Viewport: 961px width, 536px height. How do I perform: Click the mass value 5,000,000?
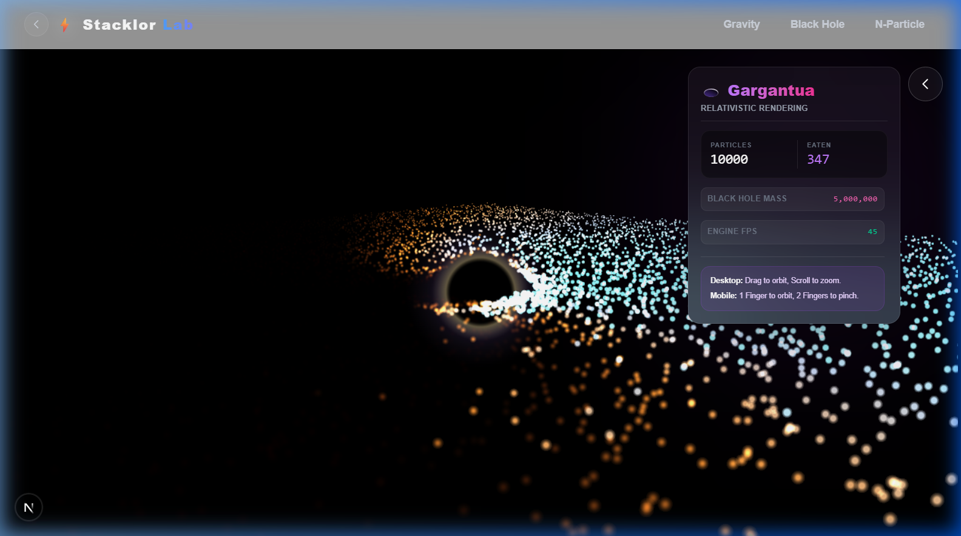coord(855,199)
